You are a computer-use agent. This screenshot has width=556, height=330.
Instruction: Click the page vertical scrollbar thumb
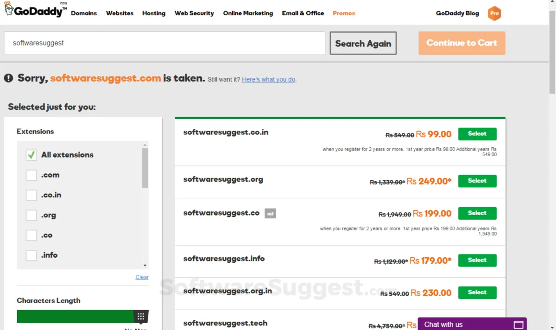coord(552,51)
